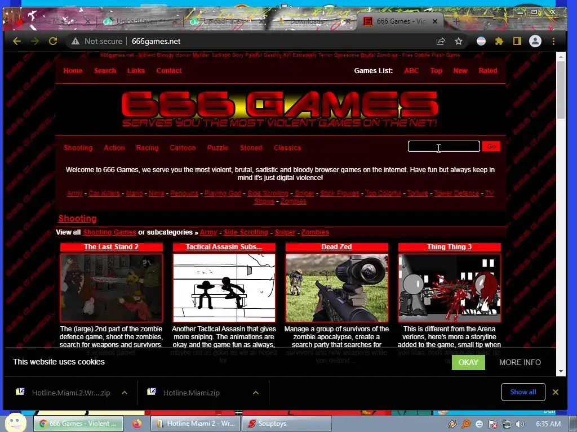Screen dimensions: 577x432
Task: Click the Thing Thing 3 game thumbnail
Action: pyautogui.click(x=449, y=288)
